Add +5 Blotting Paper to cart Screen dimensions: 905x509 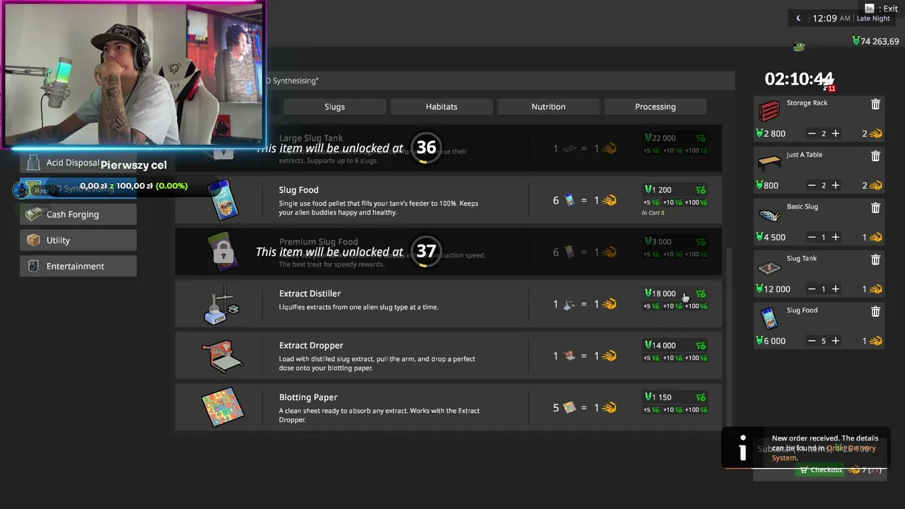point(650,409)
